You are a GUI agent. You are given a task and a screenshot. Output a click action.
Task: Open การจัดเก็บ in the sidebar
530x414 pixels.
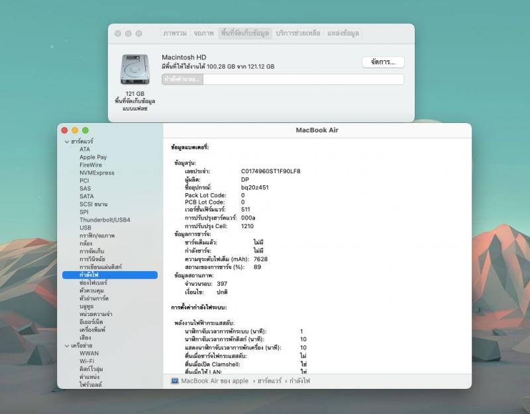click(x=92, y=251)
